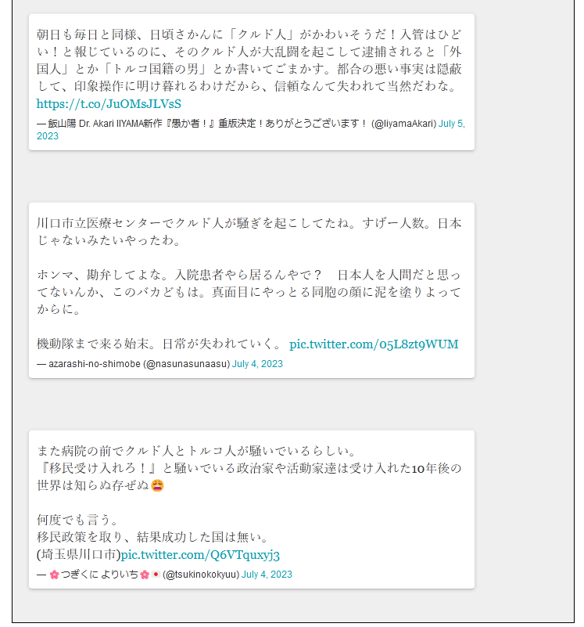Click July 4, 2023 date of tsukinokokyuu tweet

coord(267,575)
